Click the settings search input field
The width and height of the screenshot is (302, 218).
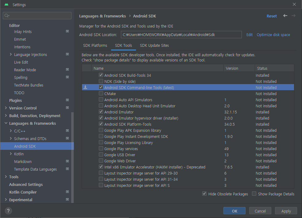tap(37, 16)
